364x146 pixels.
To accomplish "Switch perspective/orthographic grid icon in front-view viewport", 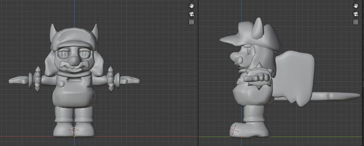I will (x=191, y=22).
